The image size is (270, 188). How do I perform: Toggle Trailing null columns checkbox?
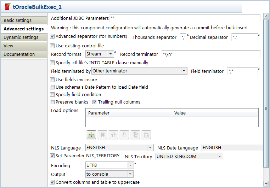(x=95, y=102)
